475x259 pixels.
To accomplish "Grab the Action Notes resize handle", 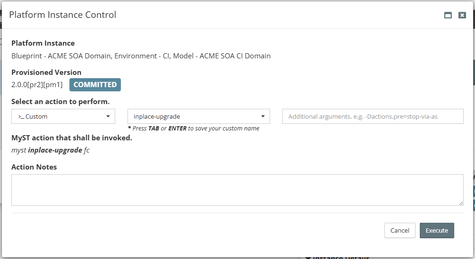I will [461, 203].
